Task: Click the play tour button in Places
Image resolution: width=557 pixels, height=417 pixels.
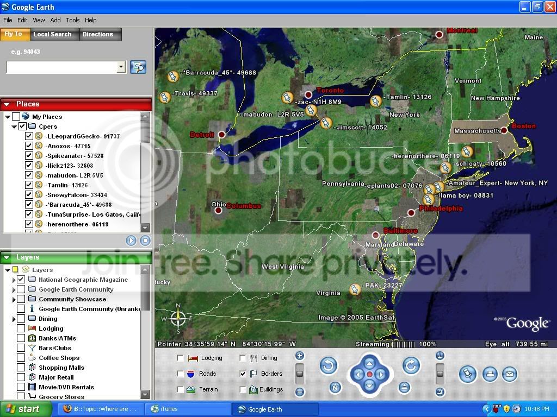Action: (x=131, y=241)
